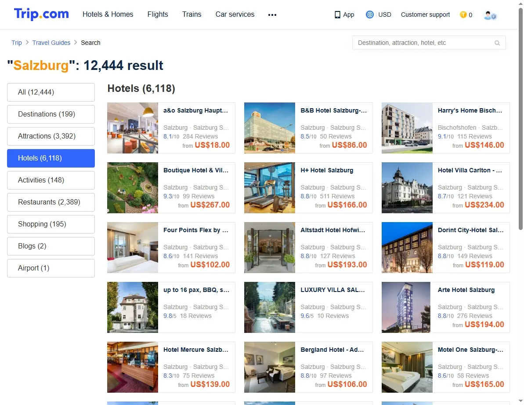Select the Destinations (199) filter
Screen dimensions: 524x405
tap(51, 114)
